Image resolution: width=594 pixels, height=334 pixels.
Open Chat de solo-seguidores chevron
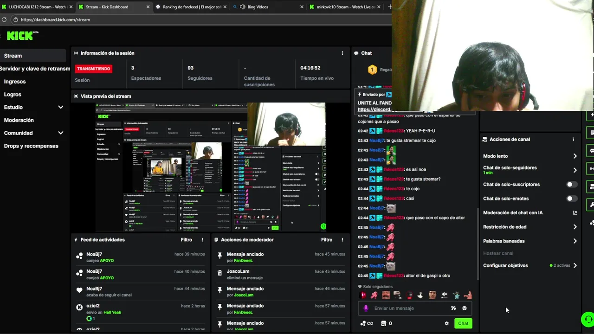(x=575, y=170)
